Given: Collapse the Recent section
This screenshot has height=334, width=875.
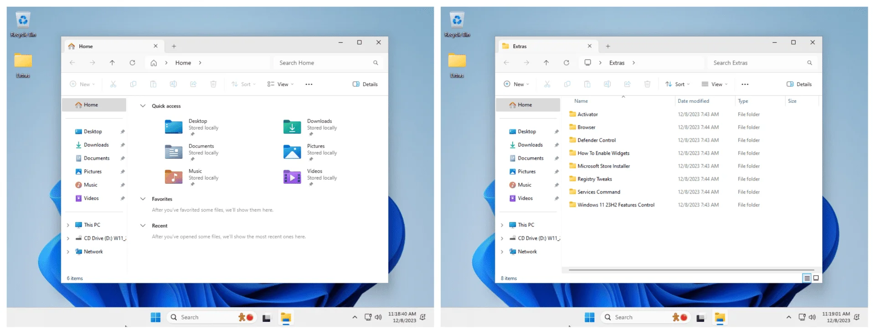Looking at the screenshot, I should (x=143, y=226).
